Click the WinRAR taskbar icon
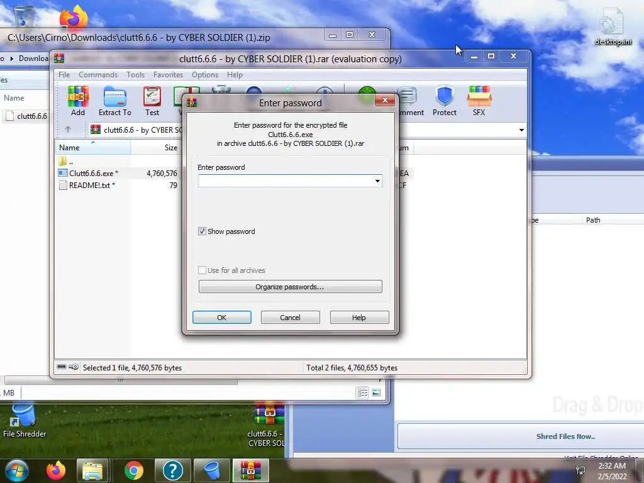Image resolution: width=644 pixels, height=483 pixels. pos(250,470)
